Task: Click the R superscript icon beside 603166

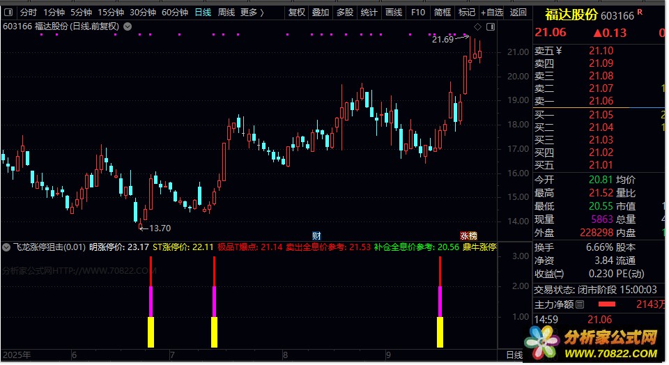Action: pyautogui.click(x=640, y=12)
